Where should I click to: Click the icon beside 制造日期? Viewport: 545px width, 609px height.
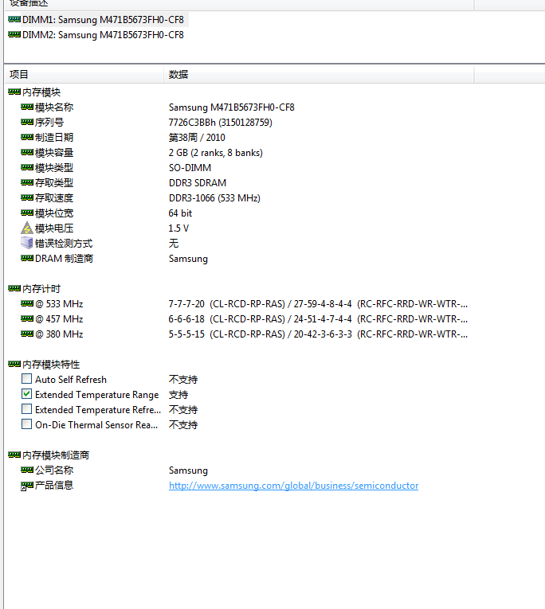(27, 137)
